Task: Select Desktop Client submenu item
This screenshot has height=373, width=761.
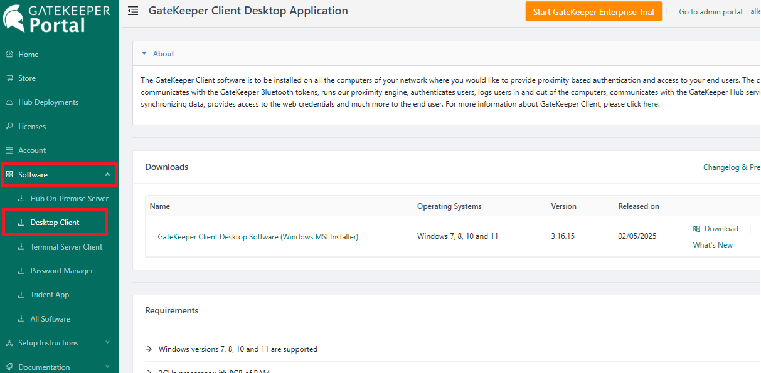Action: [55, 223]
